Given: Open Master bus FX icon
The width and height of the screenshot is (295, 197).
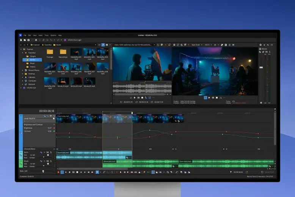Looking at the screenshot, I should tap(260, 52).
